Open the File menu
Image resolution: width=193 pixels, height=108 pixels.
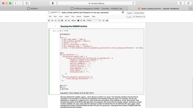point(50,16)
